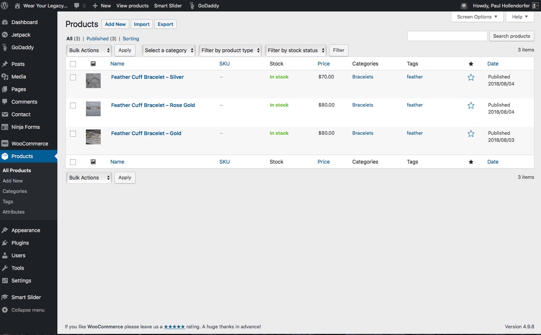Open Tags in Products submenu
The image size is (541, 335).
tap(8, 201)
